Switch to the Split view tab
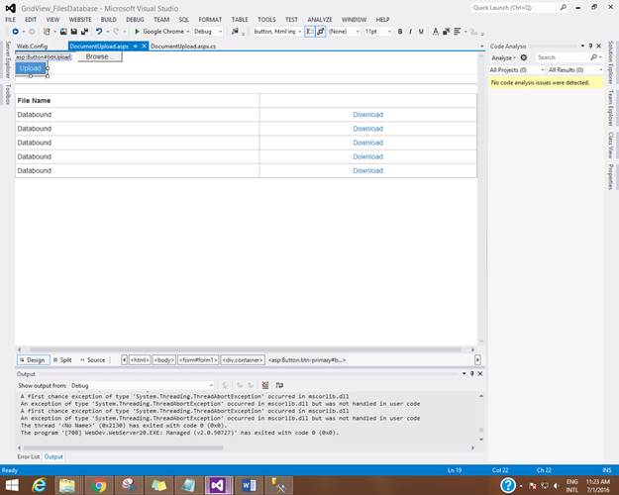 62,360
